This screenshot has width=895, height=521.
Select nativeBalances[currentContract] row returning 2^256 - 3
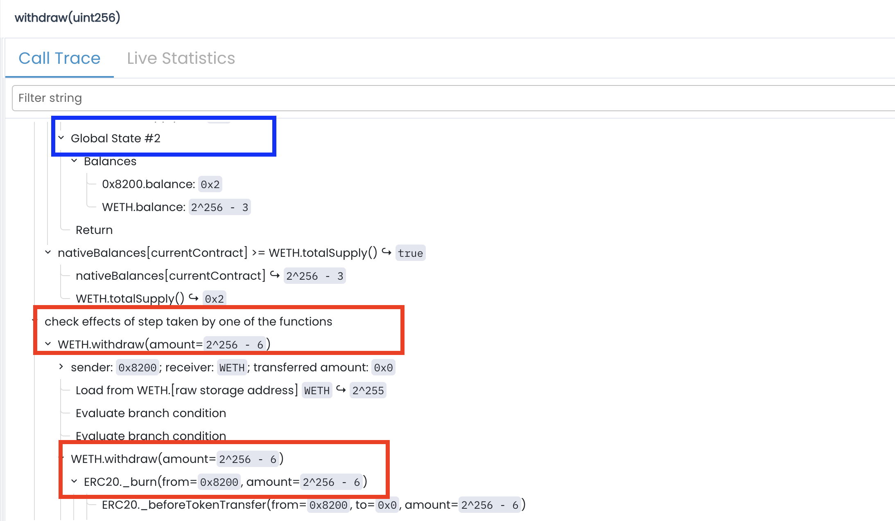(171, 276)
